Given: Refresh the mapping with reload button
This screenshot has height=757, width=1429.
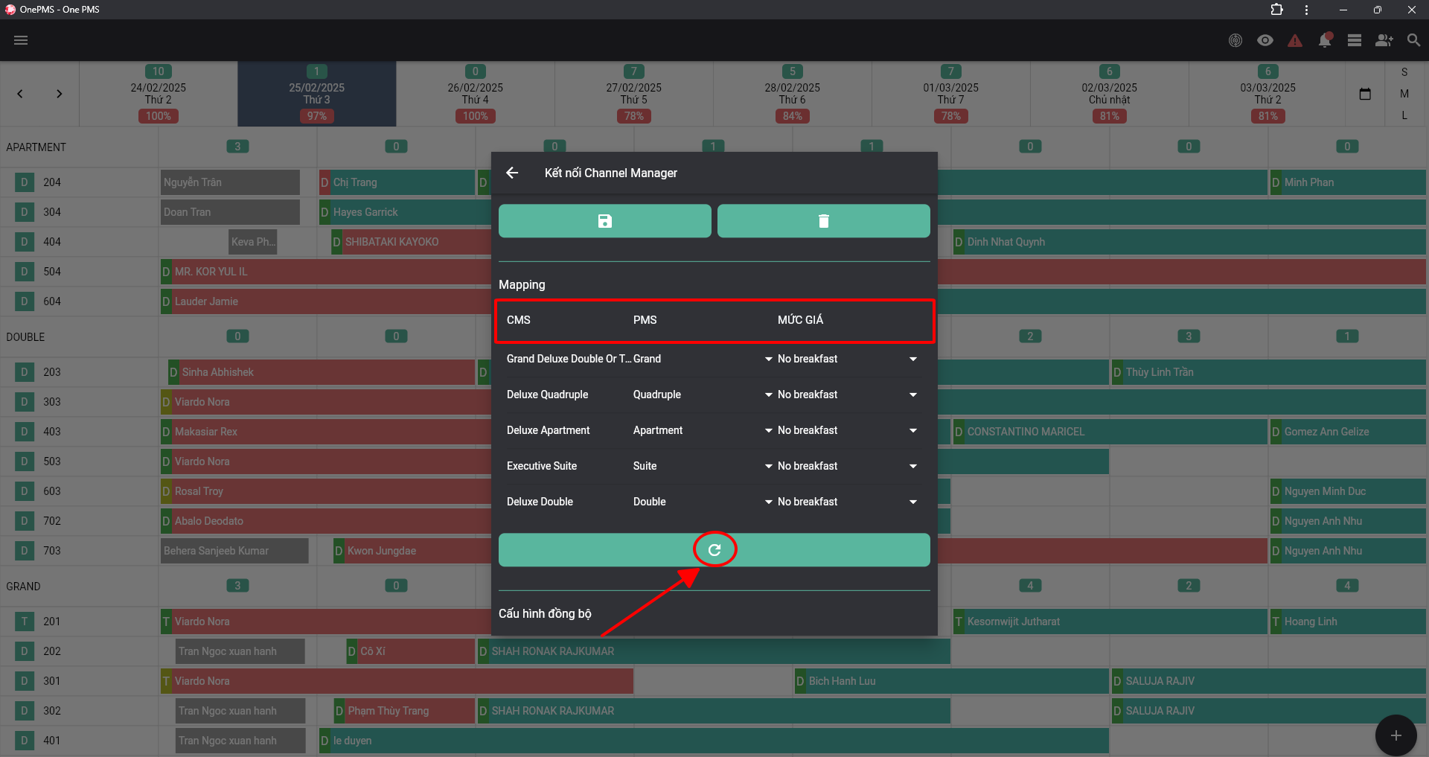Looking at the screenshot, I should tap(714, 550).
